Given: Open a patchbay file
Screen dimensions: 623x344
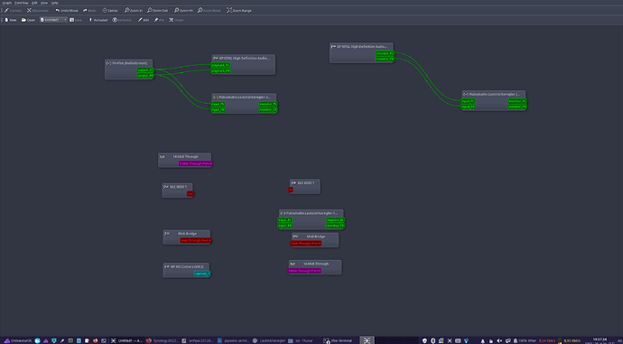Looking at the screenshot, I should [x=28, y=20].
